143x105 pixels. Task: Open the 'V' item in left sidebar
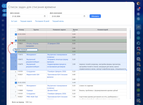click(3, 25)
